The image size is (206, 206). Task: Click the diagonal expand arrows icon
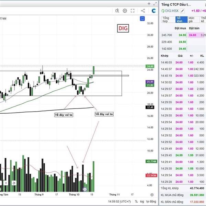[x=155, y=4]
